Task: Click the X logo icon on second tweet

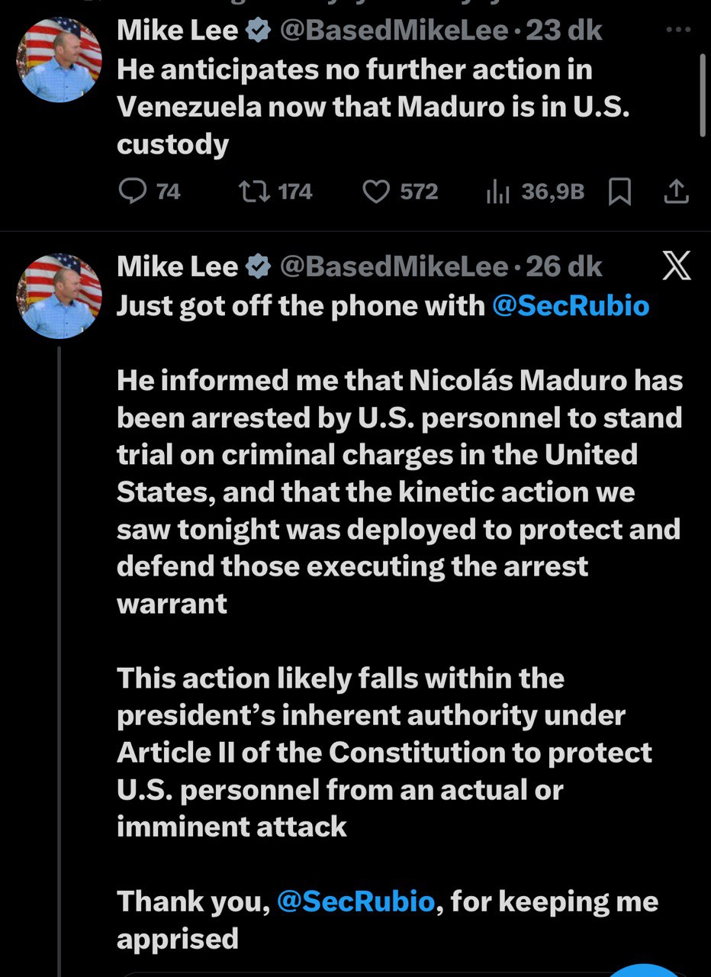Action: 674,267
